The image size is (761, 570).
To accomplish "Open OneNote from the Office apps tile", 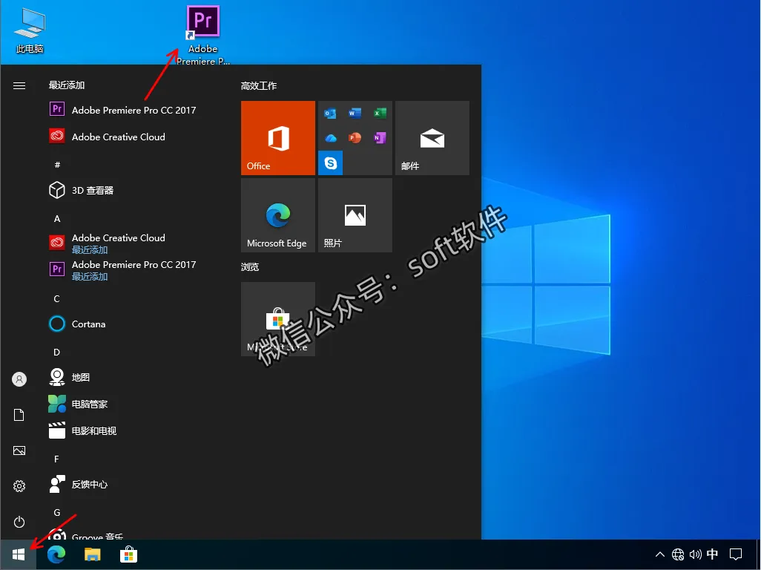I will coord(380,138).
